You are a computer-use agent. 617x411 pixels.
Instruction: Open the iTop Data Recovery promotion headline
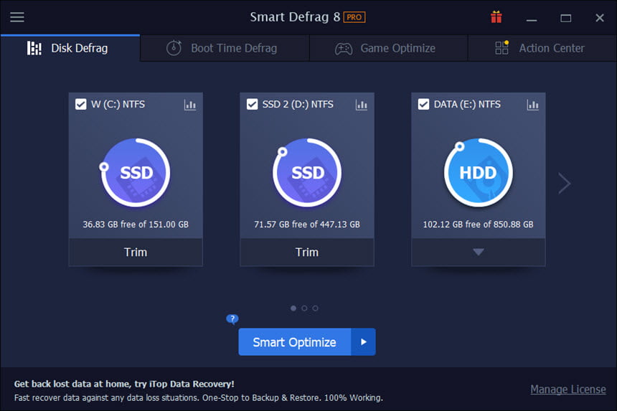124,384
